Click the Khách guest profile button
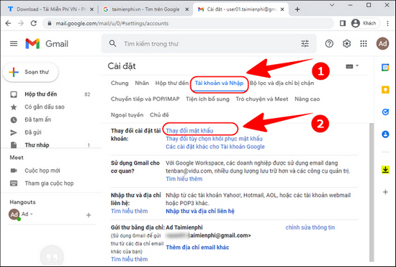Screen dimensions: 396x267 [x=365, y=23]
